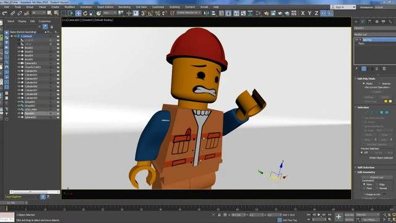This screenshot has width=396, height=223.
Task: Toggle the Spinner Snap icon
Action: (x=165, y=13)
